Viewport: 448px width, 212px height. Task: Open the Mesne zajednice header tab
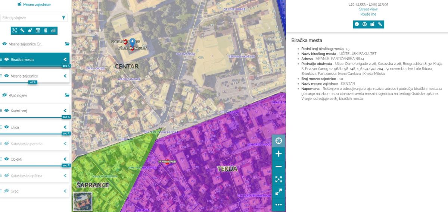tap(34, 4)
